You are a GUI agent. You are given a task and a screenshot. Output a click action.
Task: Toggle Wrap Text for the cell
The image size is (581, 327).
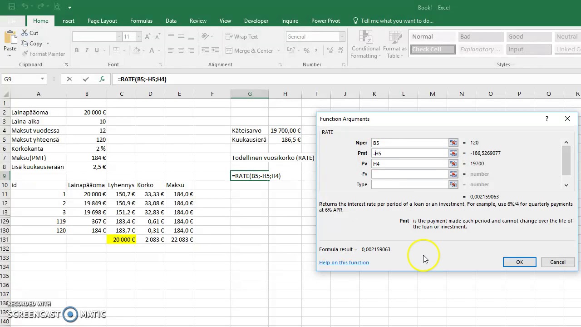[x=241, y=37]
